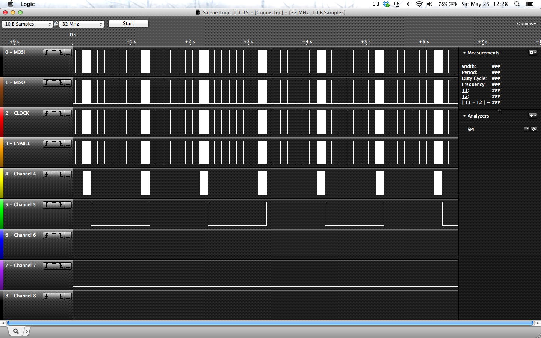Open the Add Analyzer plus dropdown
The image size is (541, 338).
[533, 116]
